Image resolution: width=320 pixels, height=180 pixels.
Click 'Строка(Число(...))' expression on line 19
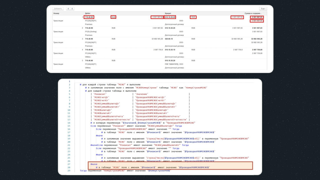173,139
